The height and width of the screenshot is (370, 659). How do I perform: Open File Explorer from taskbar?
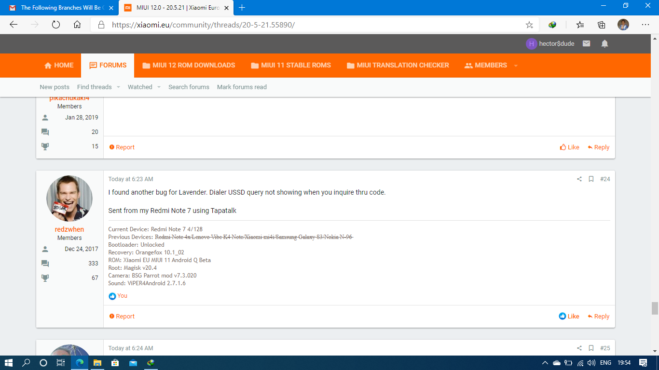(x=97, y=363)
